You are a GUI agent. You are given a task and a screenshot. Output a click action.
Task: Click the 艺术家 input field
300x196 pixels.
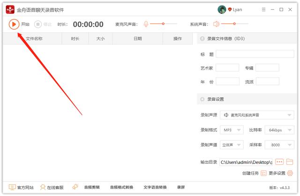(227, 68)
